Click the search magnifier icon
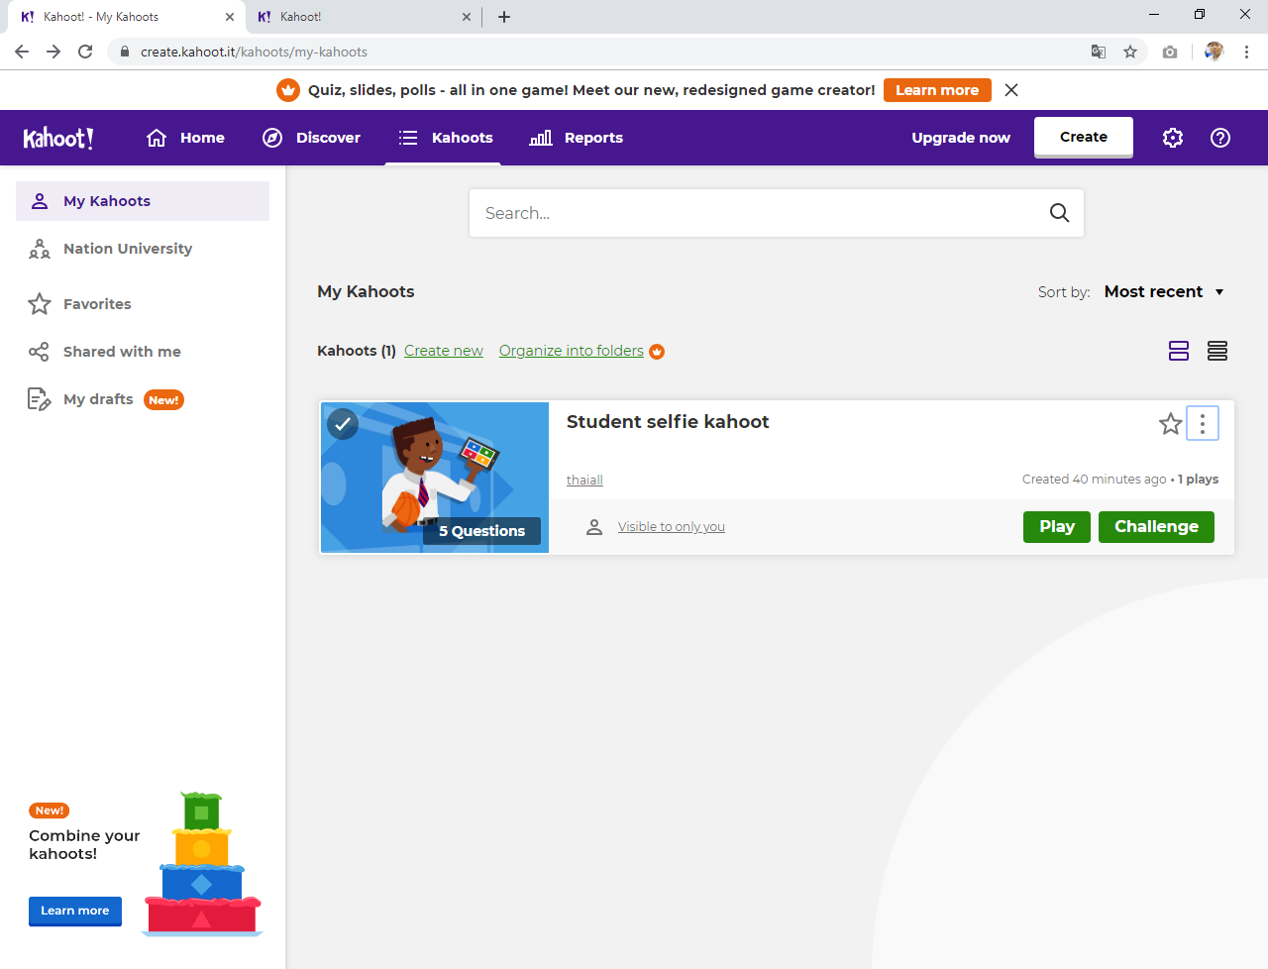This screenshot has width=1268, height=969. [1059, 213]
